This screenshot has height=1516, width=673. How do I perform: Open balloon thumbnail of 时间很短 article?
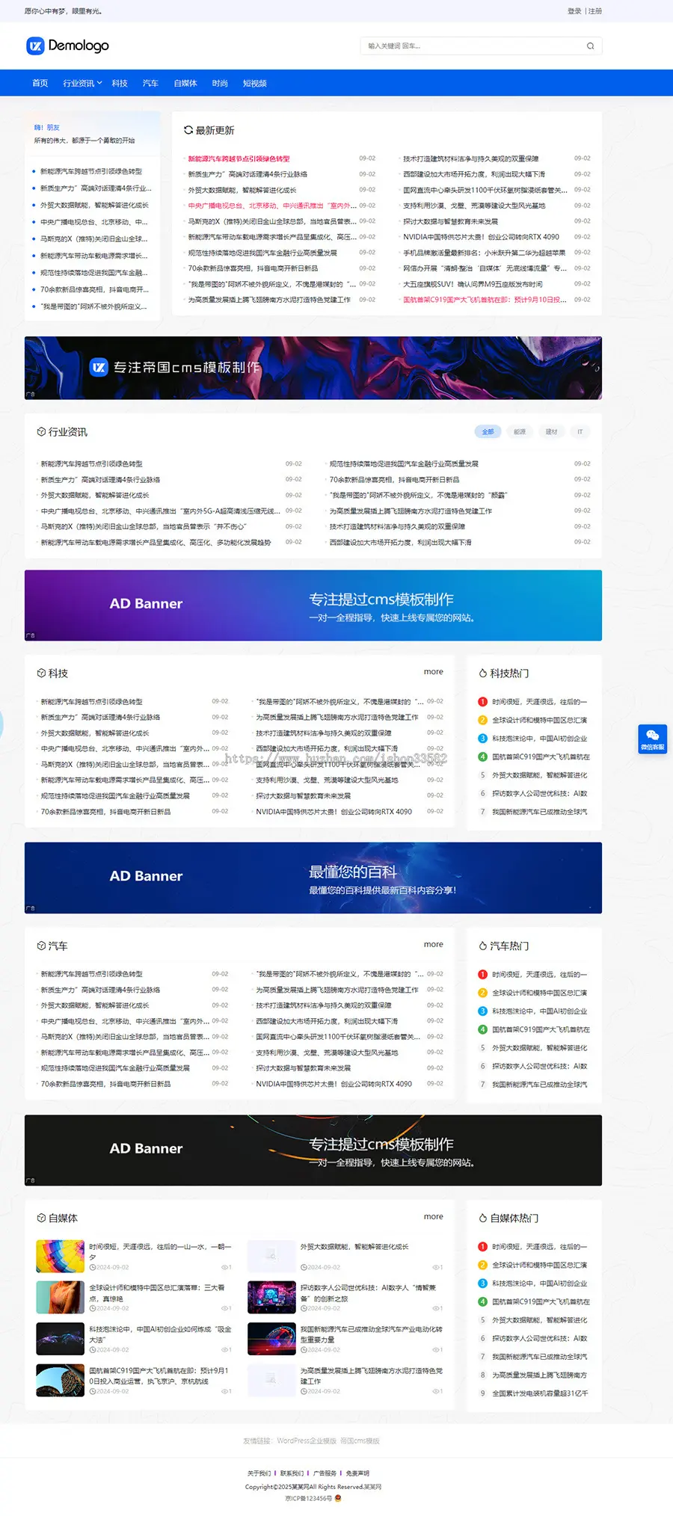click(x=60, y=1256)
